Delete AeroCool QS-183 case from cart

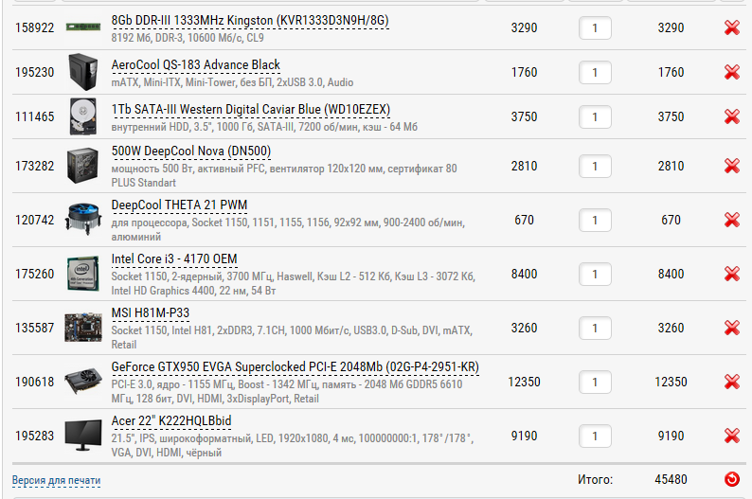click(731, 72)
